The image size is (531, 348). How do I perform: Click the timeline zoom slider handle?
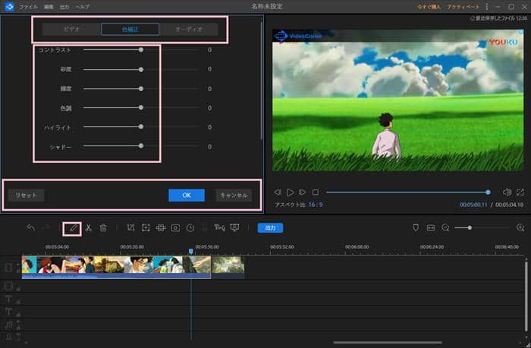[470, 227]
